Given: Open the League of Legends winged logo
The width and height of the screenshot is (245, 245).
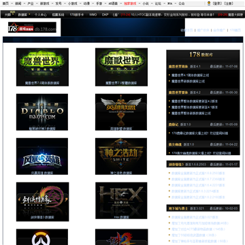Looking at the screenshot, I should click(x=121, y=112).
